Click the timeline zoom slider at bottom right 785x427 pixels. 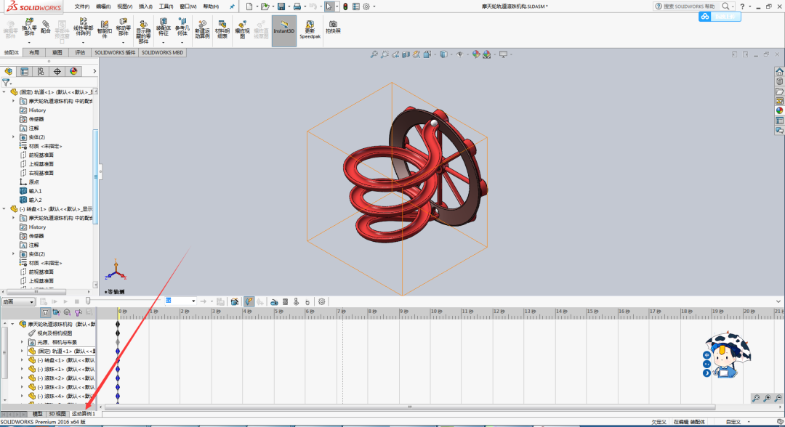pyautogui.click(x=767, y=399)
